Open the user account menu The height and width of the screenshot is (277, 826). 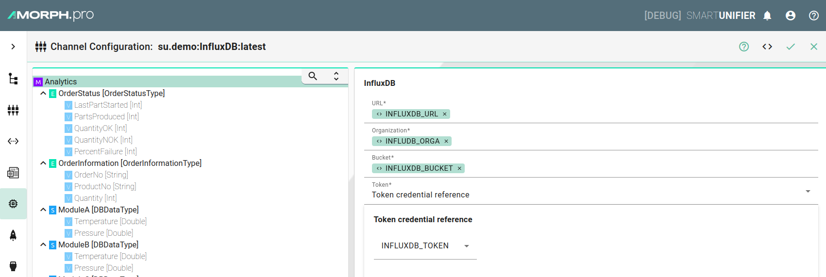(791, 16)
